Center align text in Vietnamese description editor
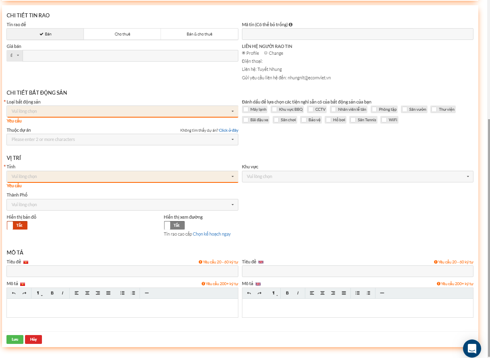 (87, 293)
